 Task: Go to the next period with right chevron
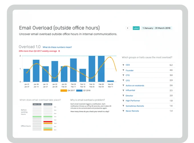pos(131,28)
